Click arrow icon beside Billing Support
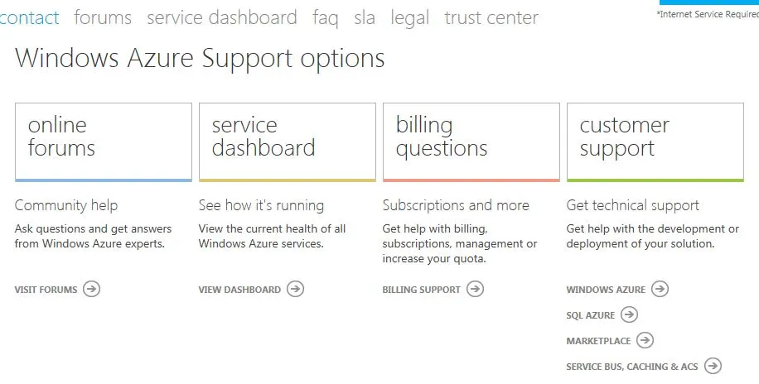 tap(475, 290)
